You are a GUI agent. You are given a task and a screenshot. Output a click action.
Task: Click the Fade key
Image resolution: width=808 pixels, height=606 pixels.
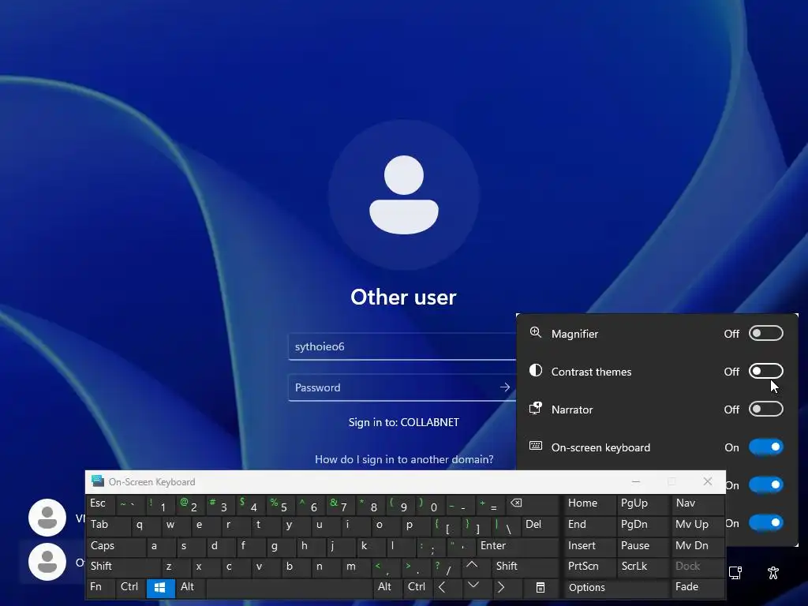coord(698,588)
